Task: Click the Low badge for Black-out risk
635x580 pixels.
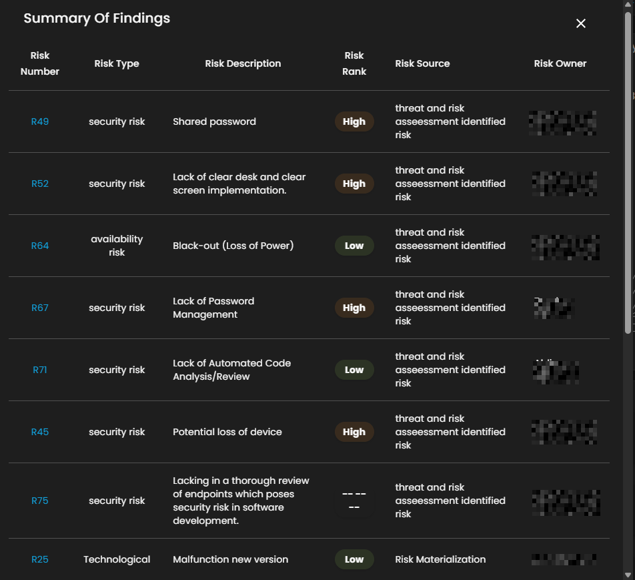Action: coord(354,246)
